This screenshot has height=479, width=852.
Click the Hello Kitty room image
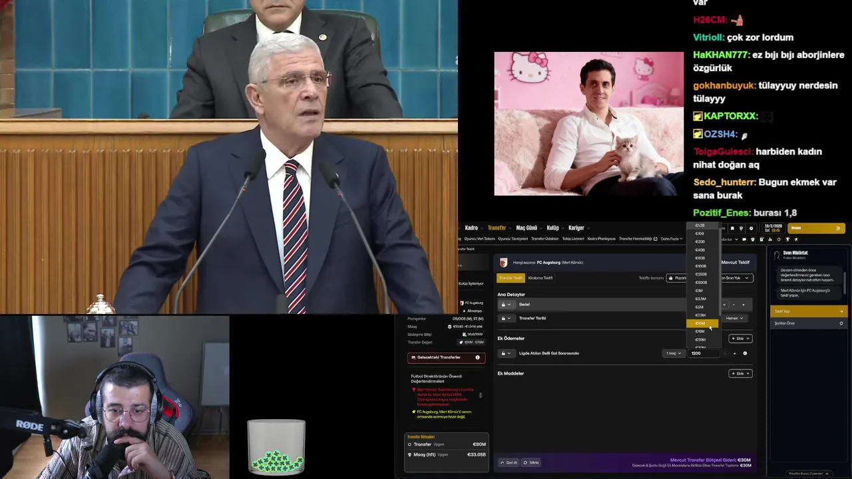(588, 124)
